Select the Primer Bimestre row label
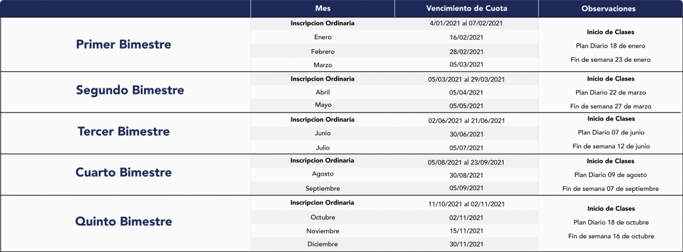Image resolution: width=683 pixels, height=252 pixels. point(123,45)
